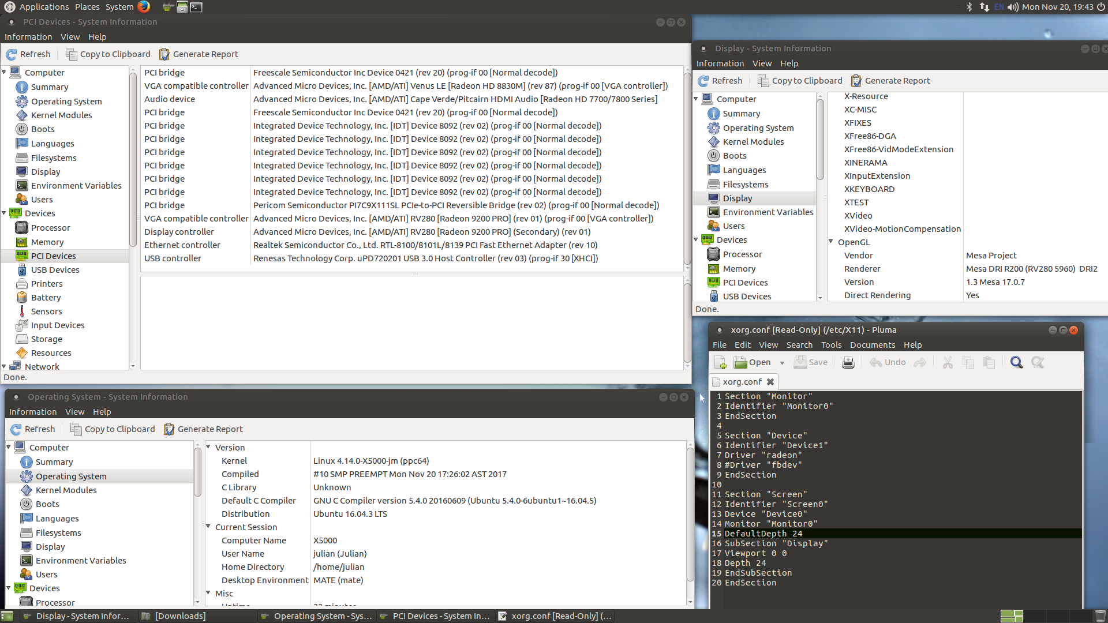Click the Print icon in Pluma toolbar
This screenshot has height=623, width=1108.
point(848,362)
